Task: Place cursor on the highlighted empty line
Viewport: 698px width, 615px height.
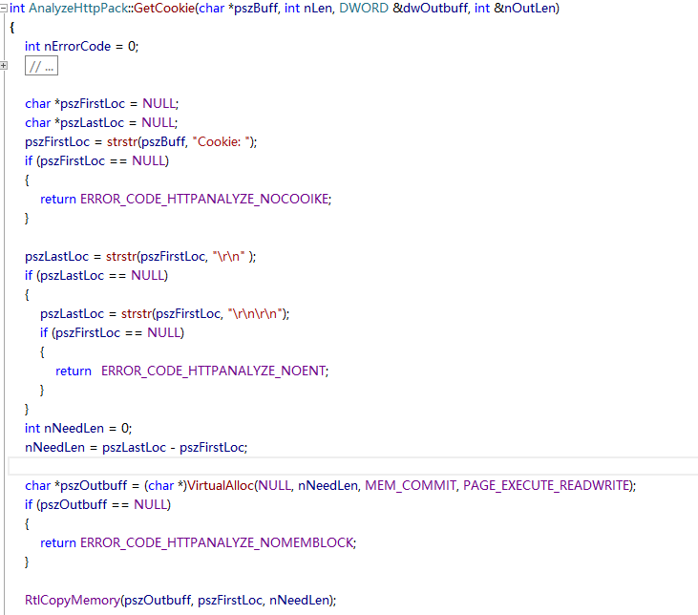Action: coord(352,466)
